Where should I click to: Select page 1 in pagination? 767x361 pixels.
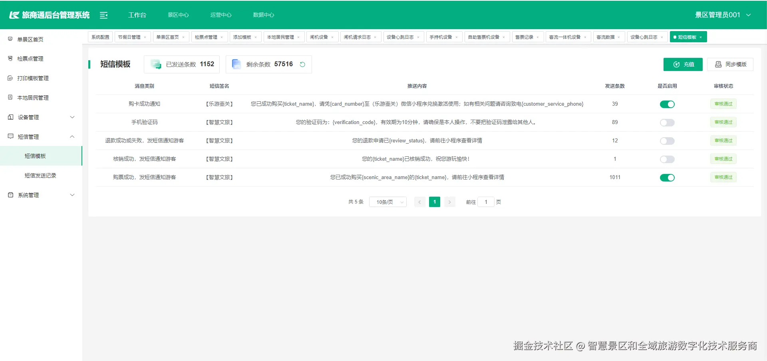point(434,202)
